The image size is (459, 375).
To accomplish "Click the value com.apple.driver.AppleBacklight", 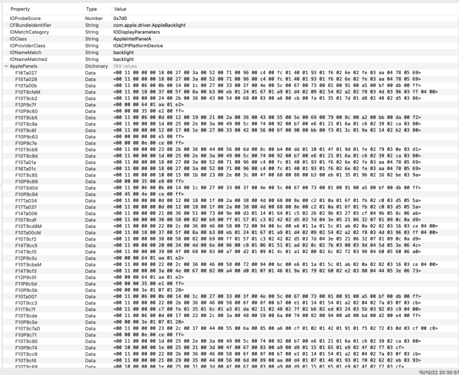I will pos(149,25).
